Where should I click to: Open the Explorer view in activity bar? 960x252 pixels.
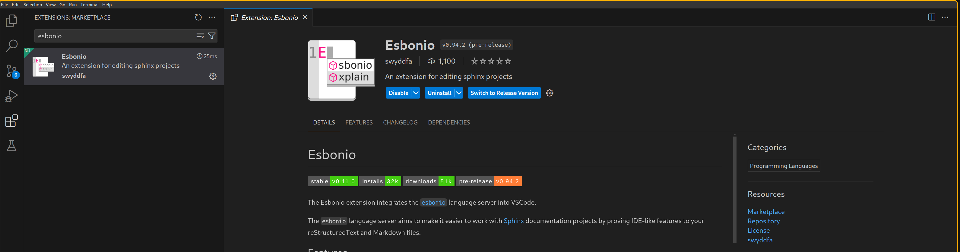click(11, 21)
